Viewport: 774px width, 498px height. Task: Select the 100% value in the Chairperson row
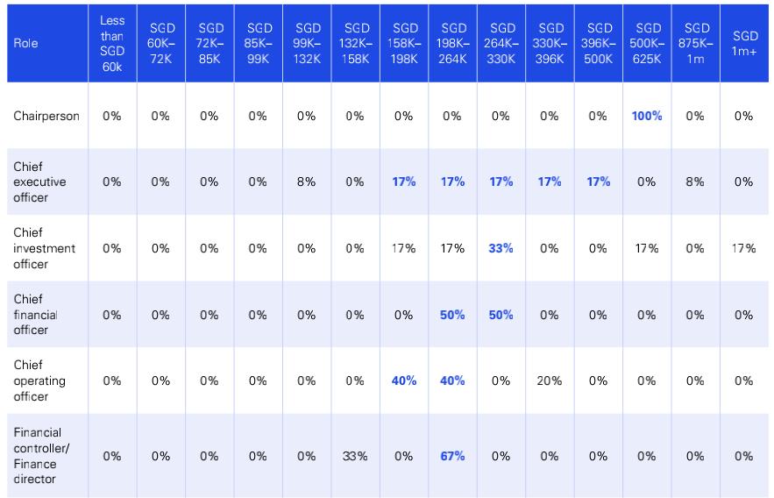click(x=647, y=116)
